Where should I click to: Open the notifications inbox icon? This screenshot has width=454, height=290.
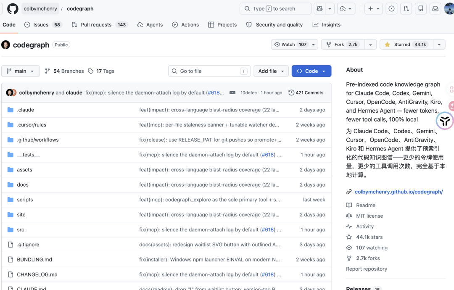(x=435, y=9)
